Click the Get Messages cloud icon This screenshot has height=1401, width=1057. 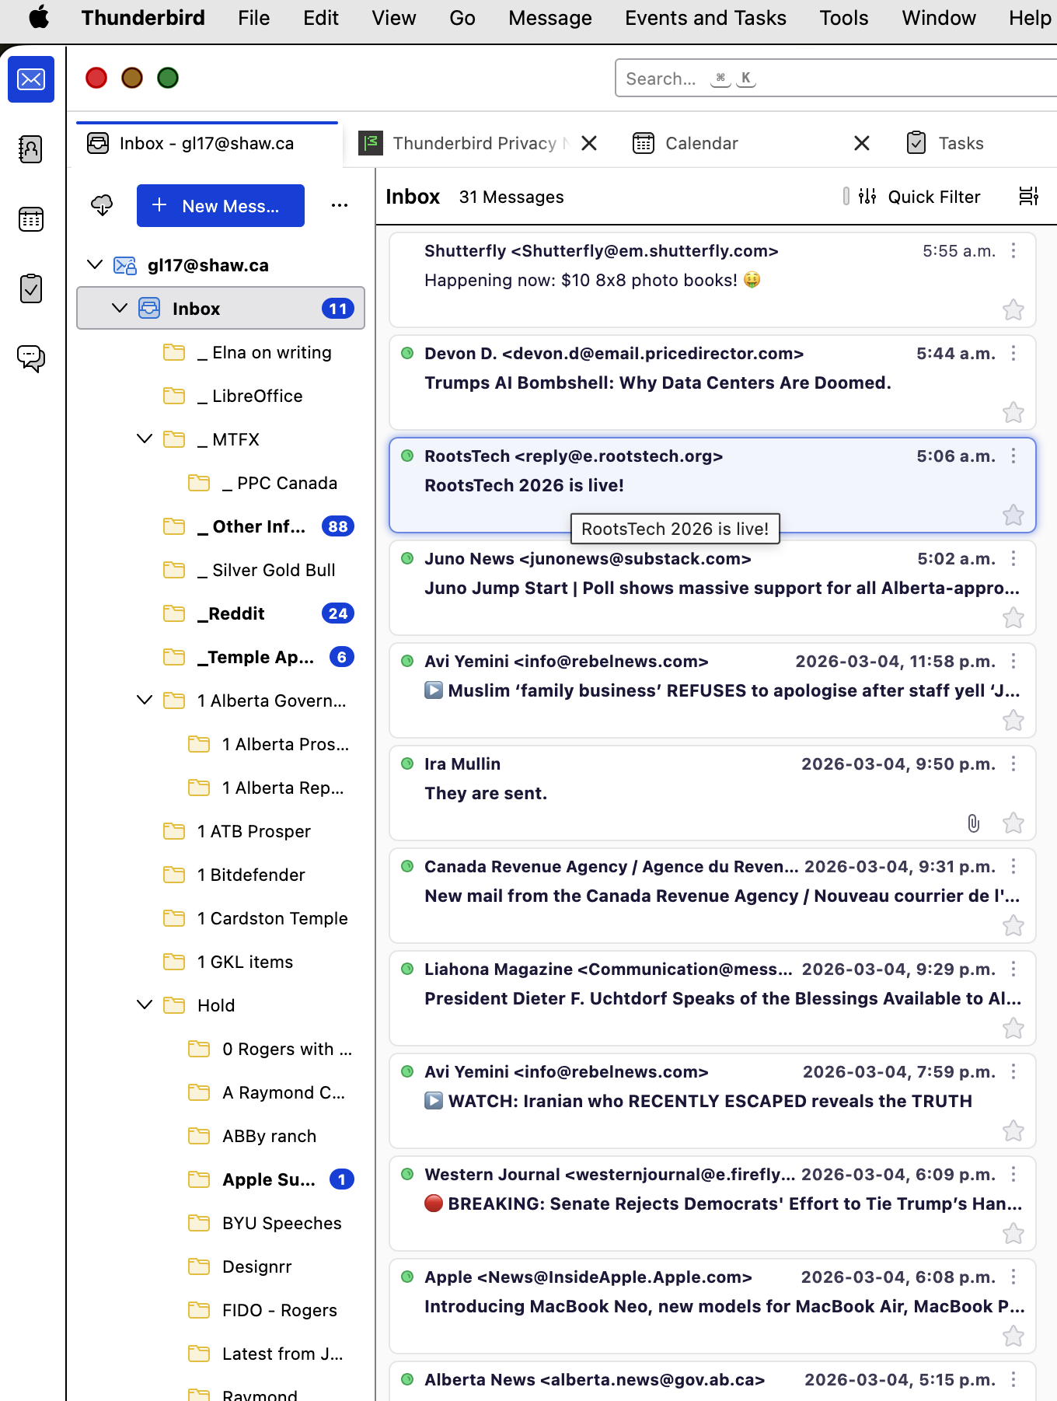pyautogui.click(x=102, y=205)
